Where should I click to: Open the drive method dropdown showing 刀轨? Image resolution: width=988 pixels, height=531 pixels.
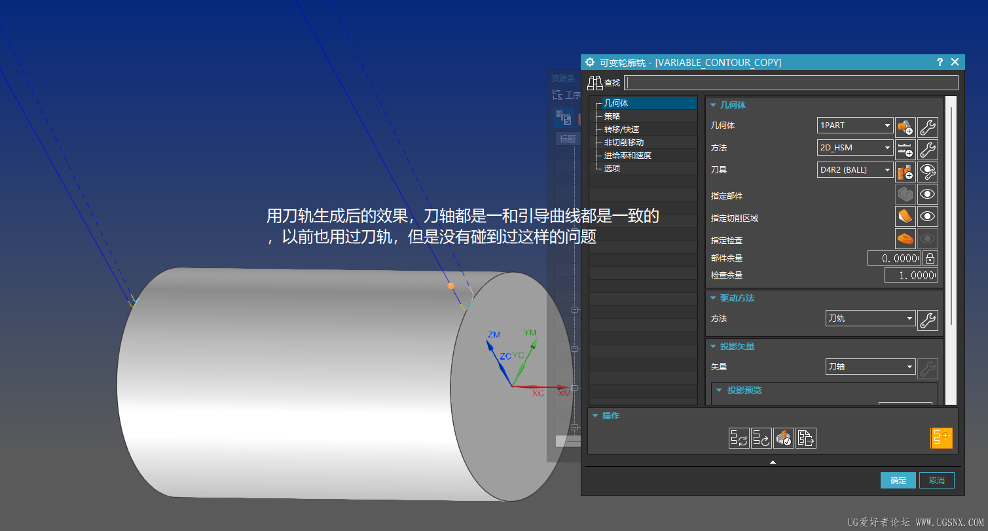(870, 318)
